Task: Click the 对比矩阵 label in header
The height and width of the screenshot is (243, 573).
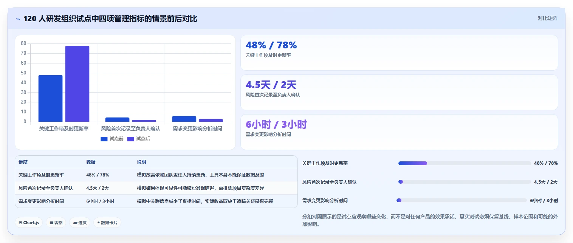Action: click(x=547, y=18)
